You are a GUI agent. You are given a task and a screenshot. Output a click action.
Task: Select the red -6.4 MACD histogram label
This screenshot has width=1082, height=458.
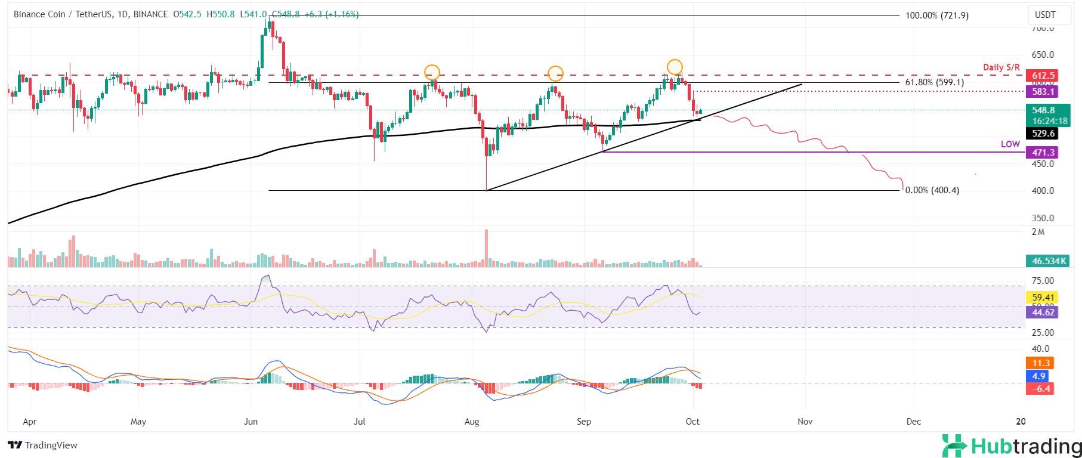(1041, 389)
